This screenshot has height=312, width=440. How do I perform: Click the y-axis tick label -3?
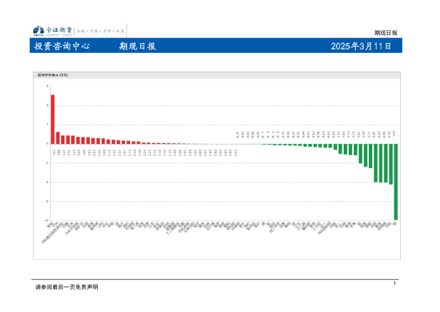47,163
